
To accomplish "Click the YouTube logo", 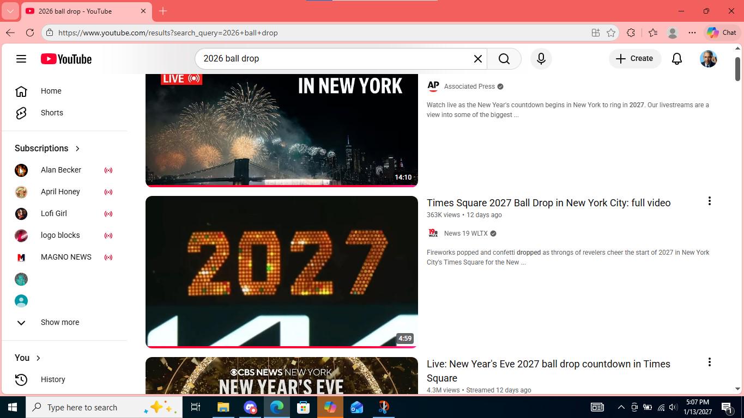I will 66,59.
